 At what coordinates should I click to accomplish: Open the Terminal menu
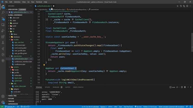coord(39,2)
